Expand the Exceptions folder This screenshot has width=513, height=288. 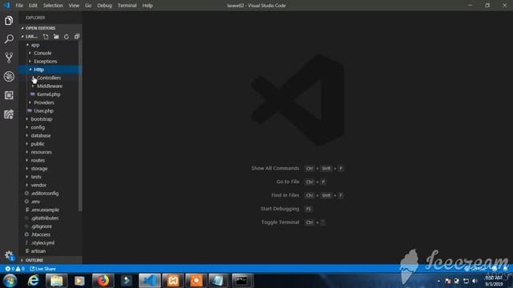[x=46, y=62]
